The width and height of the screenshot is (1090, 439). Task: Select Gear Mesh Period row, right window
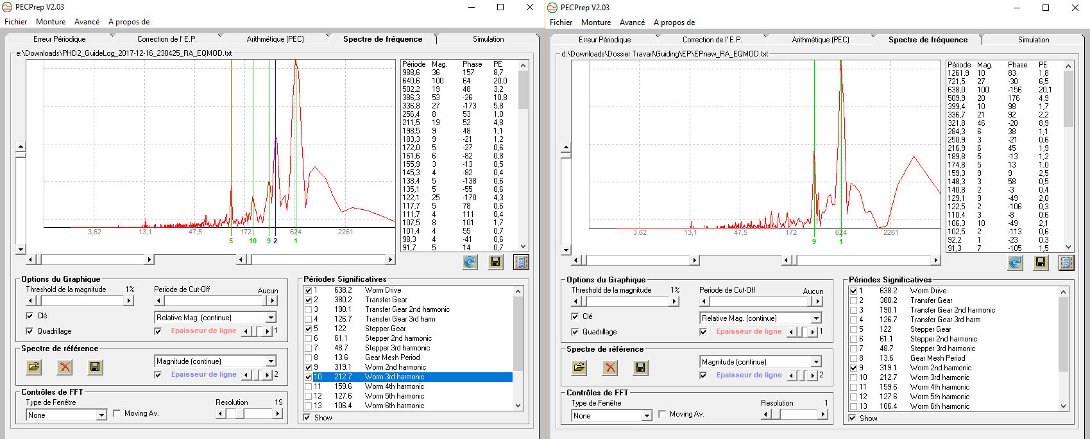(x=953, y=358)
